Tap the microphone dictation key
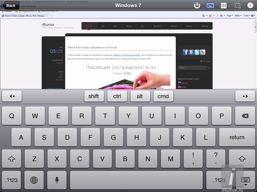Viewport: 257px width, 192px height. pos(57,180)
